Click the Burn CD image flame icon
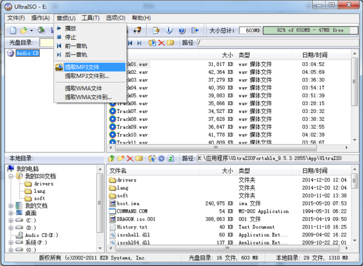The width and height of the screenshot is (363, 266). [137, 30]
